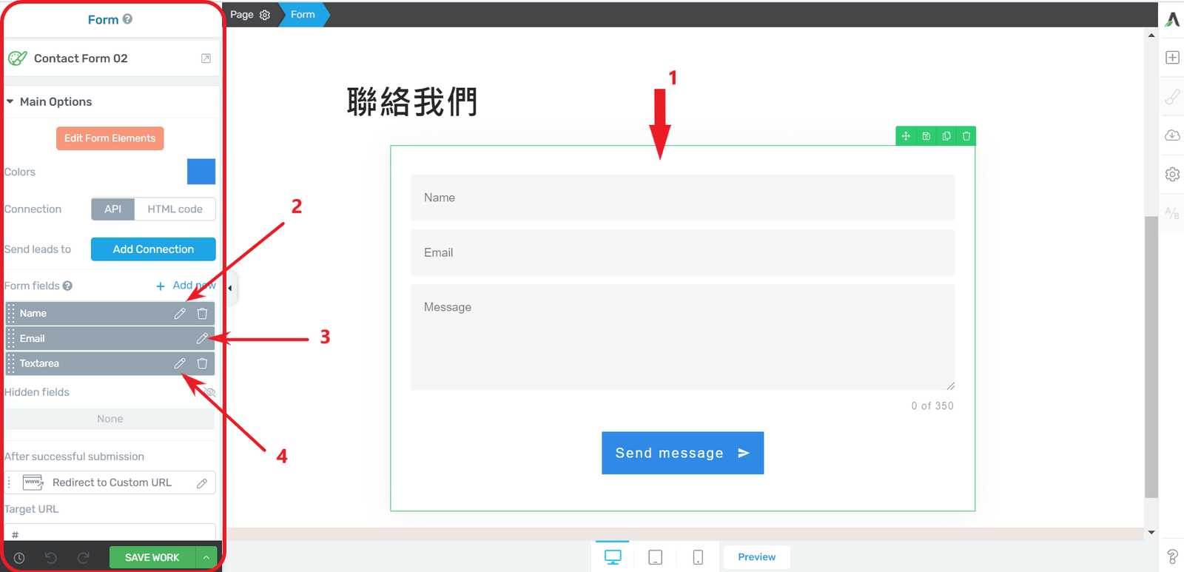Switch to mobile preview mode
Screen dimensions: 1184x572
[698, 557]
